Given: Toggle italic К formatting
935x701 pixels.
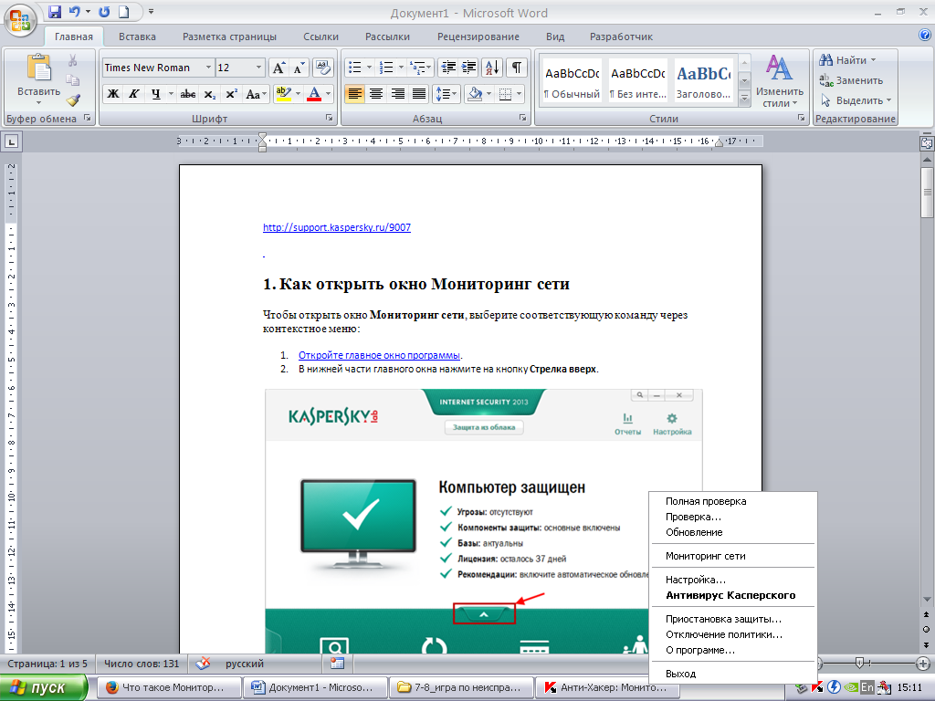Looking at the screenshot, I should 134,94.
